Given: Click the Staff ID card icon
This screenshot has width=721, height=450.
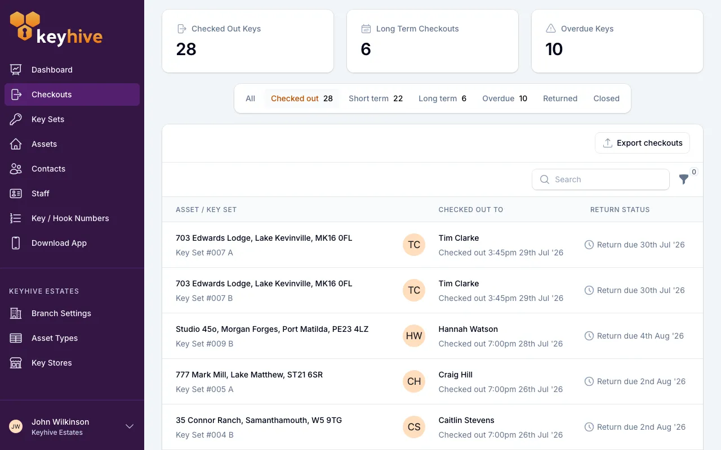Looking at the screenshot, I should [x=16, y=193].
